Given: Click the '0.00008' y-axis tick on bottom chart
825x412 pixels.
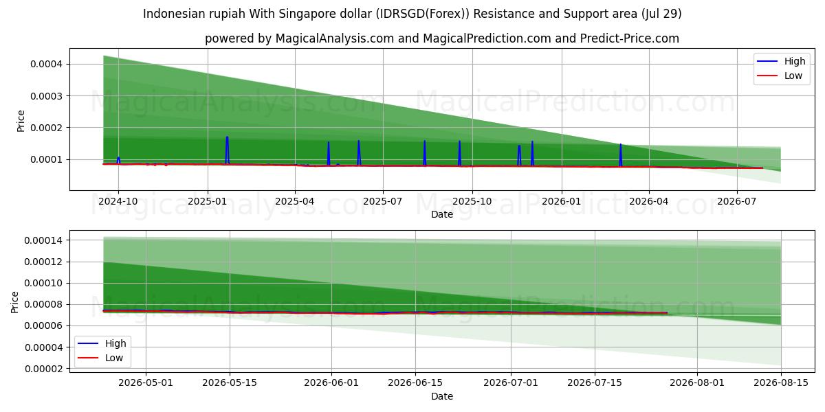Looking at the screenshot, I should (45, 304).
